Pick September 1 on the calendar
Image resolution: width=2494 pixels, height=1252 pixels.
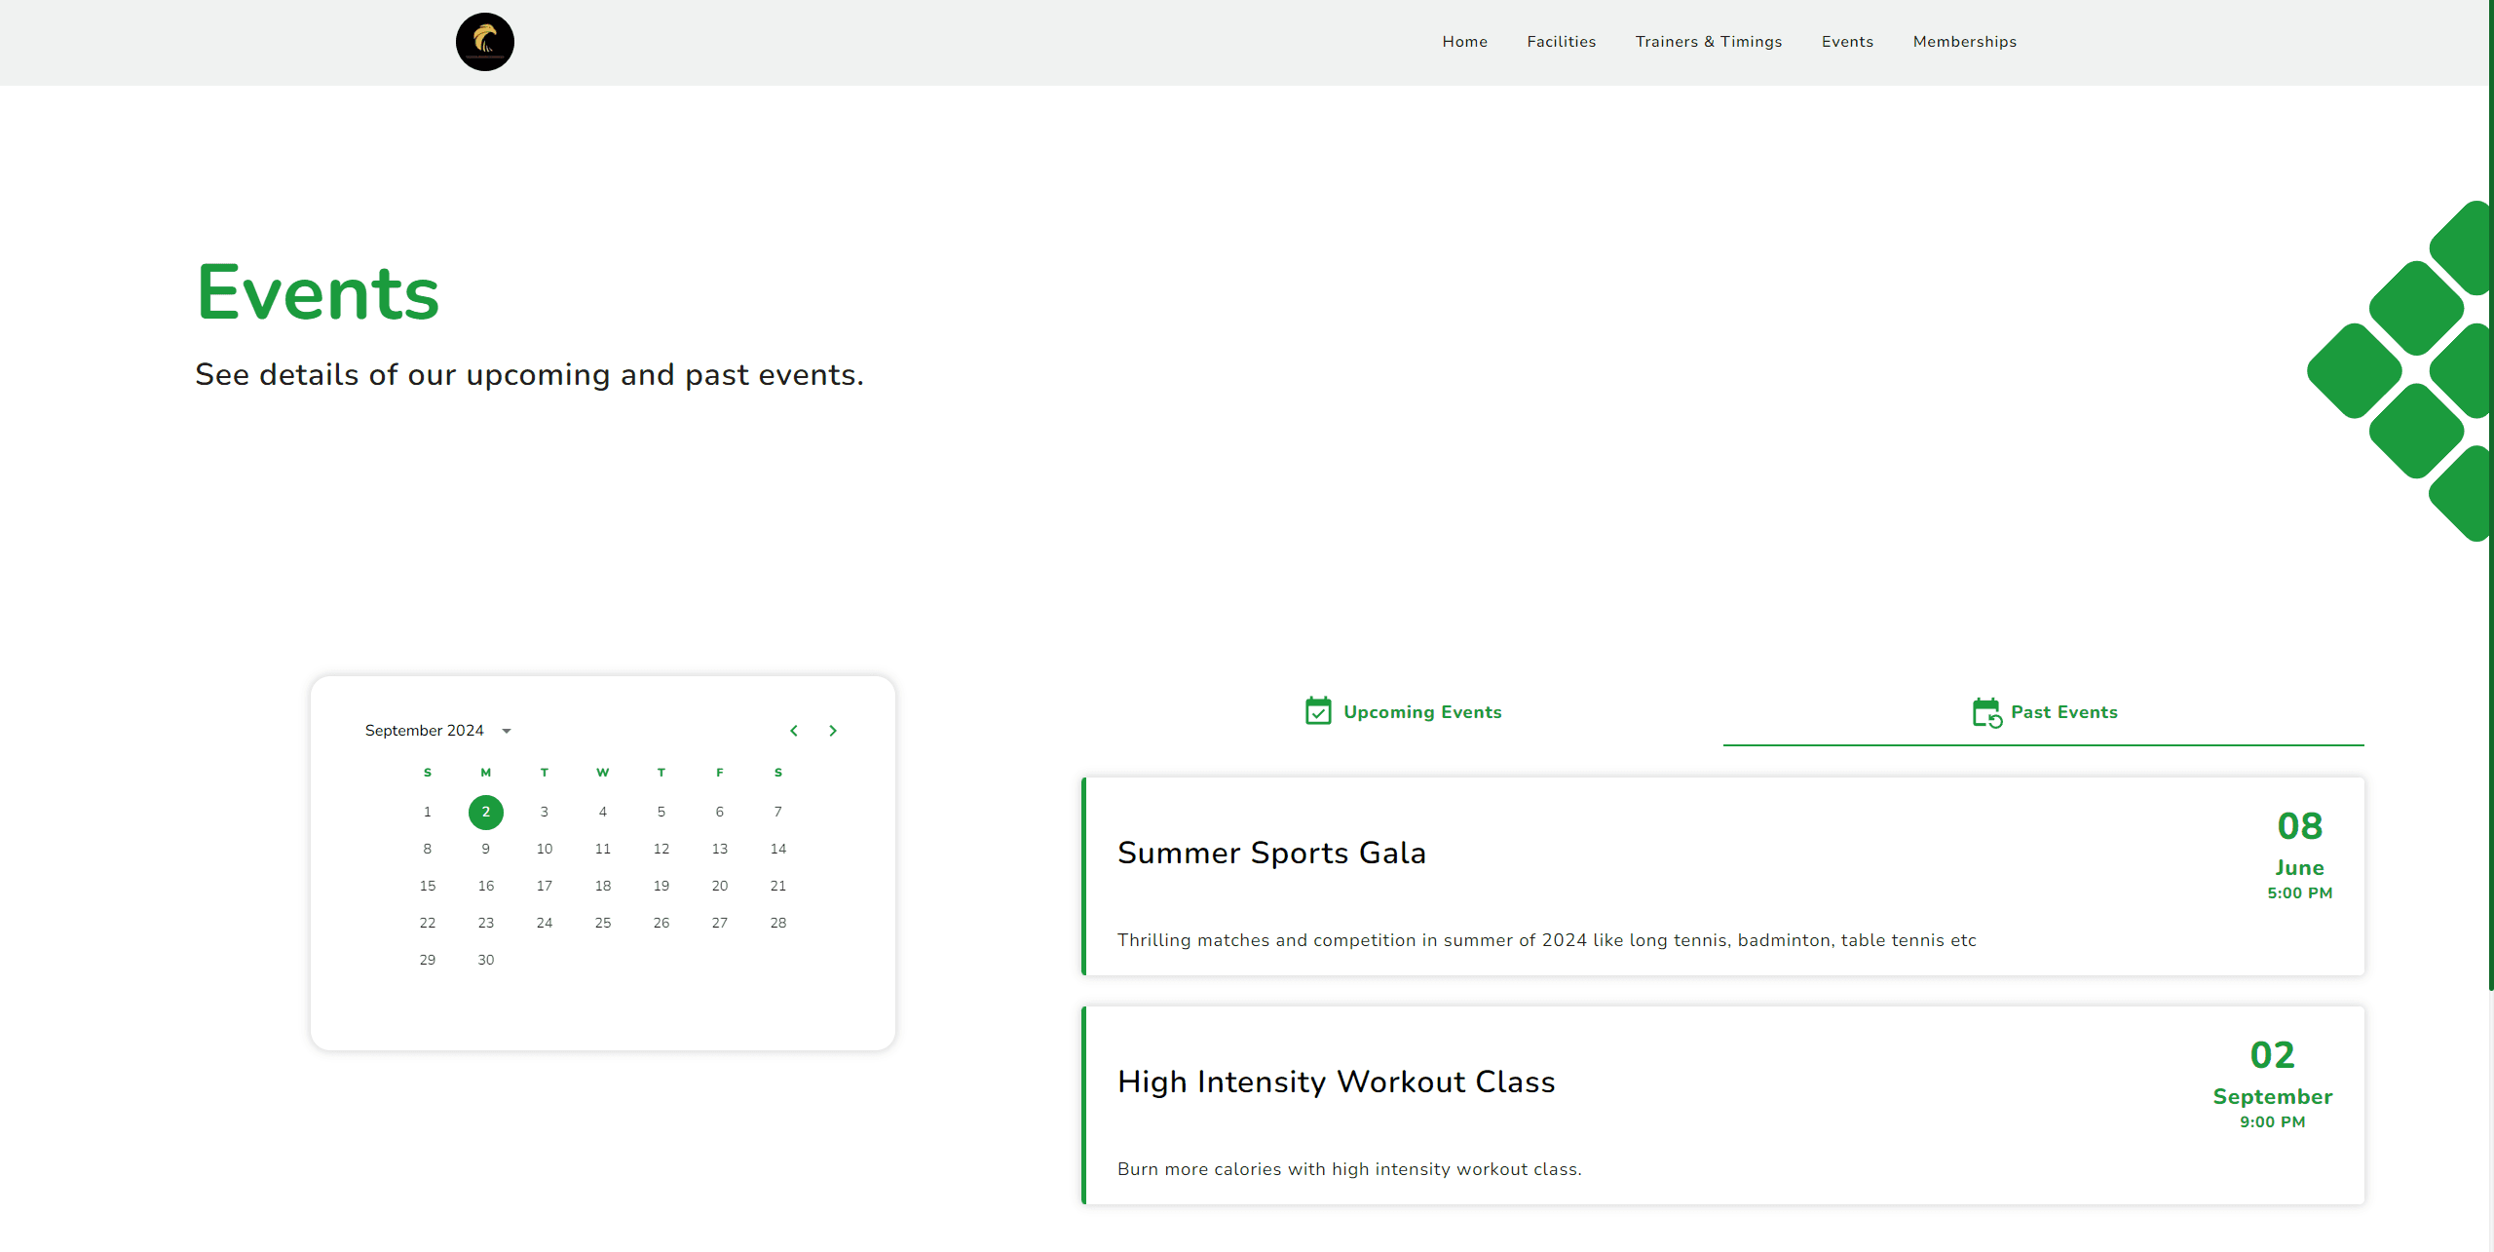428,812
